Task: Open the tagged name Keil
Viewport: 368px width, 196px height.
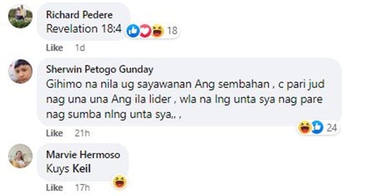Action: pyautogui.click(x=81, y=169)
